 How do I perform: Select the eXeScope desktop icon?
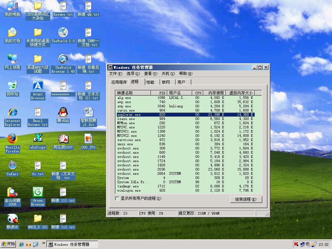point(38,142)
